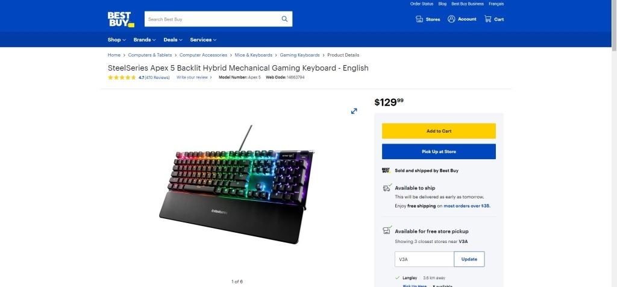Click the star rating icons
Viewport: 617px width, 287px height.
[122, 78]
